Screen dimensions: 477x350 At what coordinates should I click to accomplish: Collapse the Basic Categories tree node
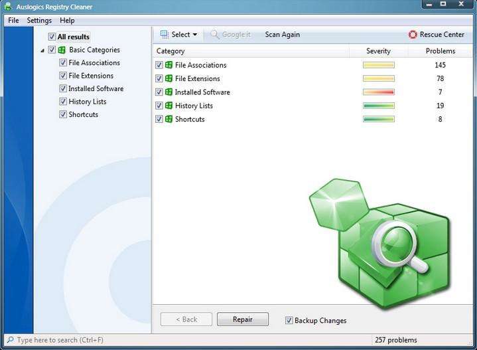43,50
